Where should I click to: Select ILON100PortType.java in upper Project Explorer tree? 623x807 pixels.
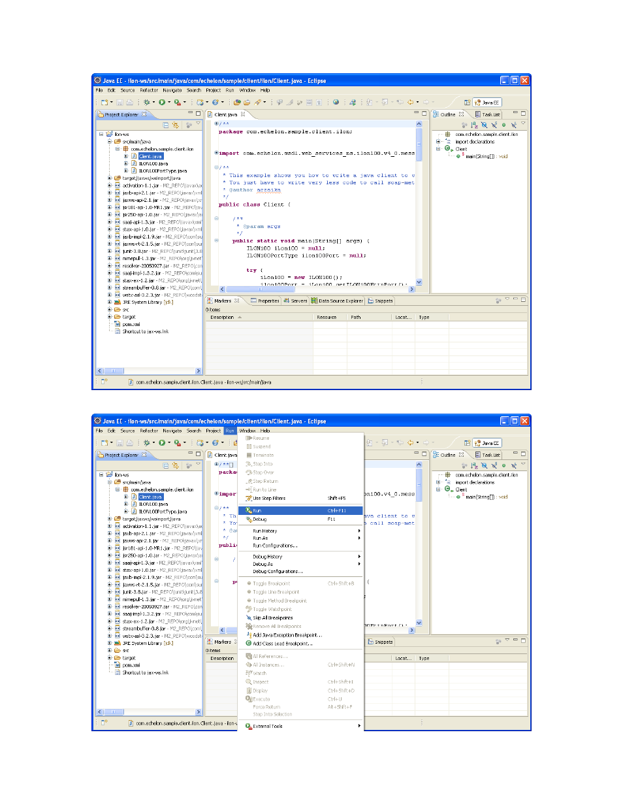[162, 171]
